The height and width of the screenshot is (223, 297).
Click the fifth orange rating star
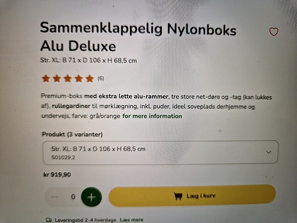pyautogui.click(x=90, y=79)
